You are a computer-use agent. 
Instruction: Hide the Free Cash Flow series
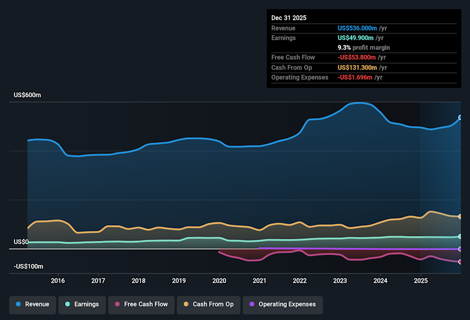point(141,304)
